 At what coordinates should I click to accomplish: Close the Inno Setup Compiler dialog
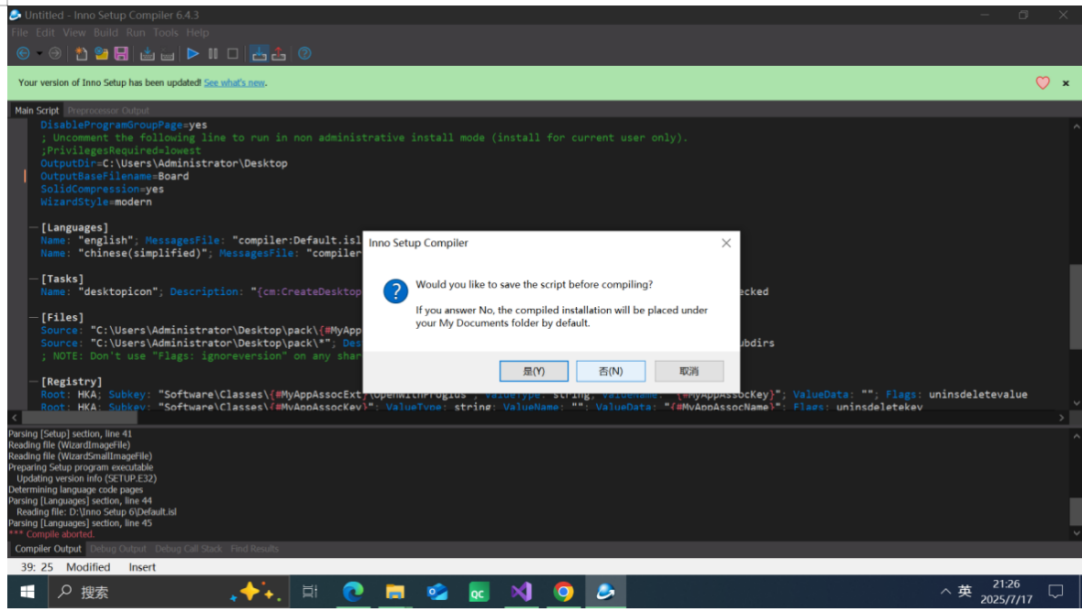click(x=726, y=243)
